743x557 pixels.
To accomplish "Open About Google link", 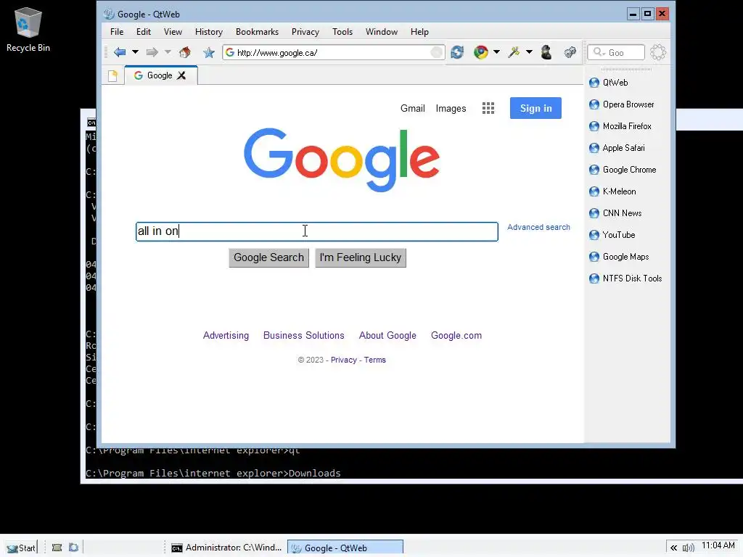I will point(387,335).
